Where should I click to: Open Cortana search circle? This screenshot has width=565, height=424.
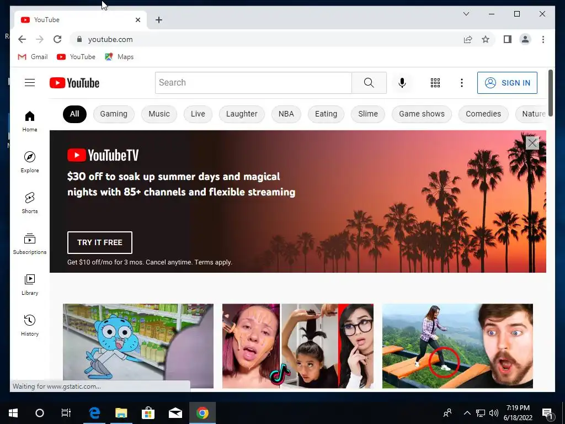click(40, 413)
